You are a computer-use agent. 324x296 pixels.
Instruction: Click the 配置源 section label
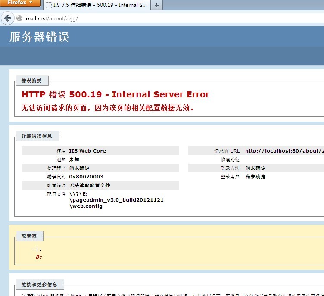(29, 236)
